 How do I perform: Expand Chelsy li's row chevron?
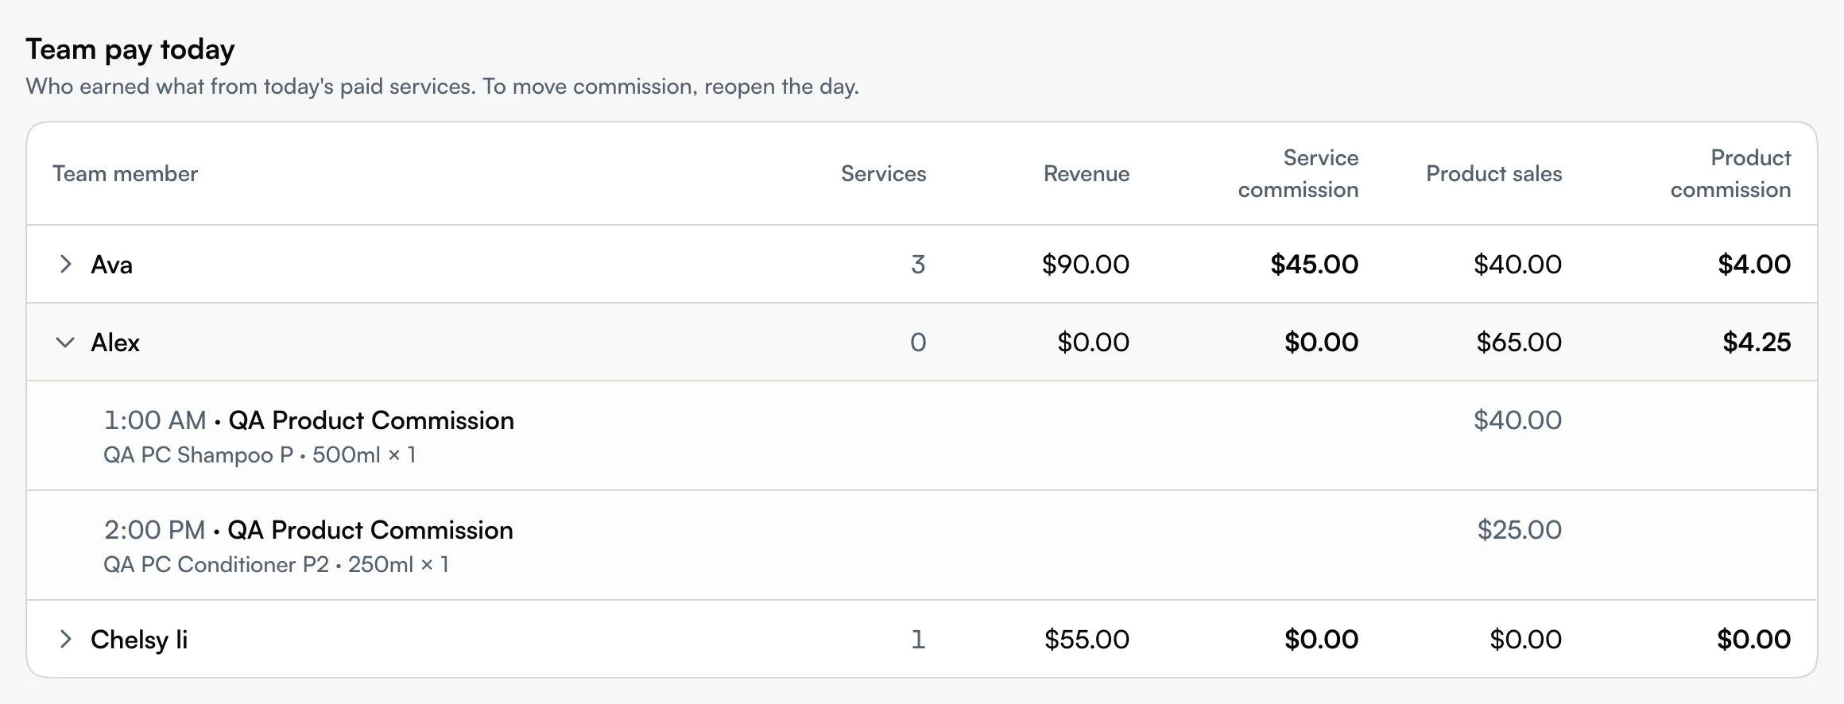[x=65, y=639]
